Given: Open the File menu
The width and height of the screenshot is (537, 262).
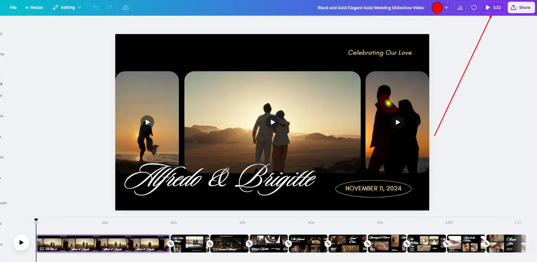Looking at the screenshot, I should tap(13, 7).
